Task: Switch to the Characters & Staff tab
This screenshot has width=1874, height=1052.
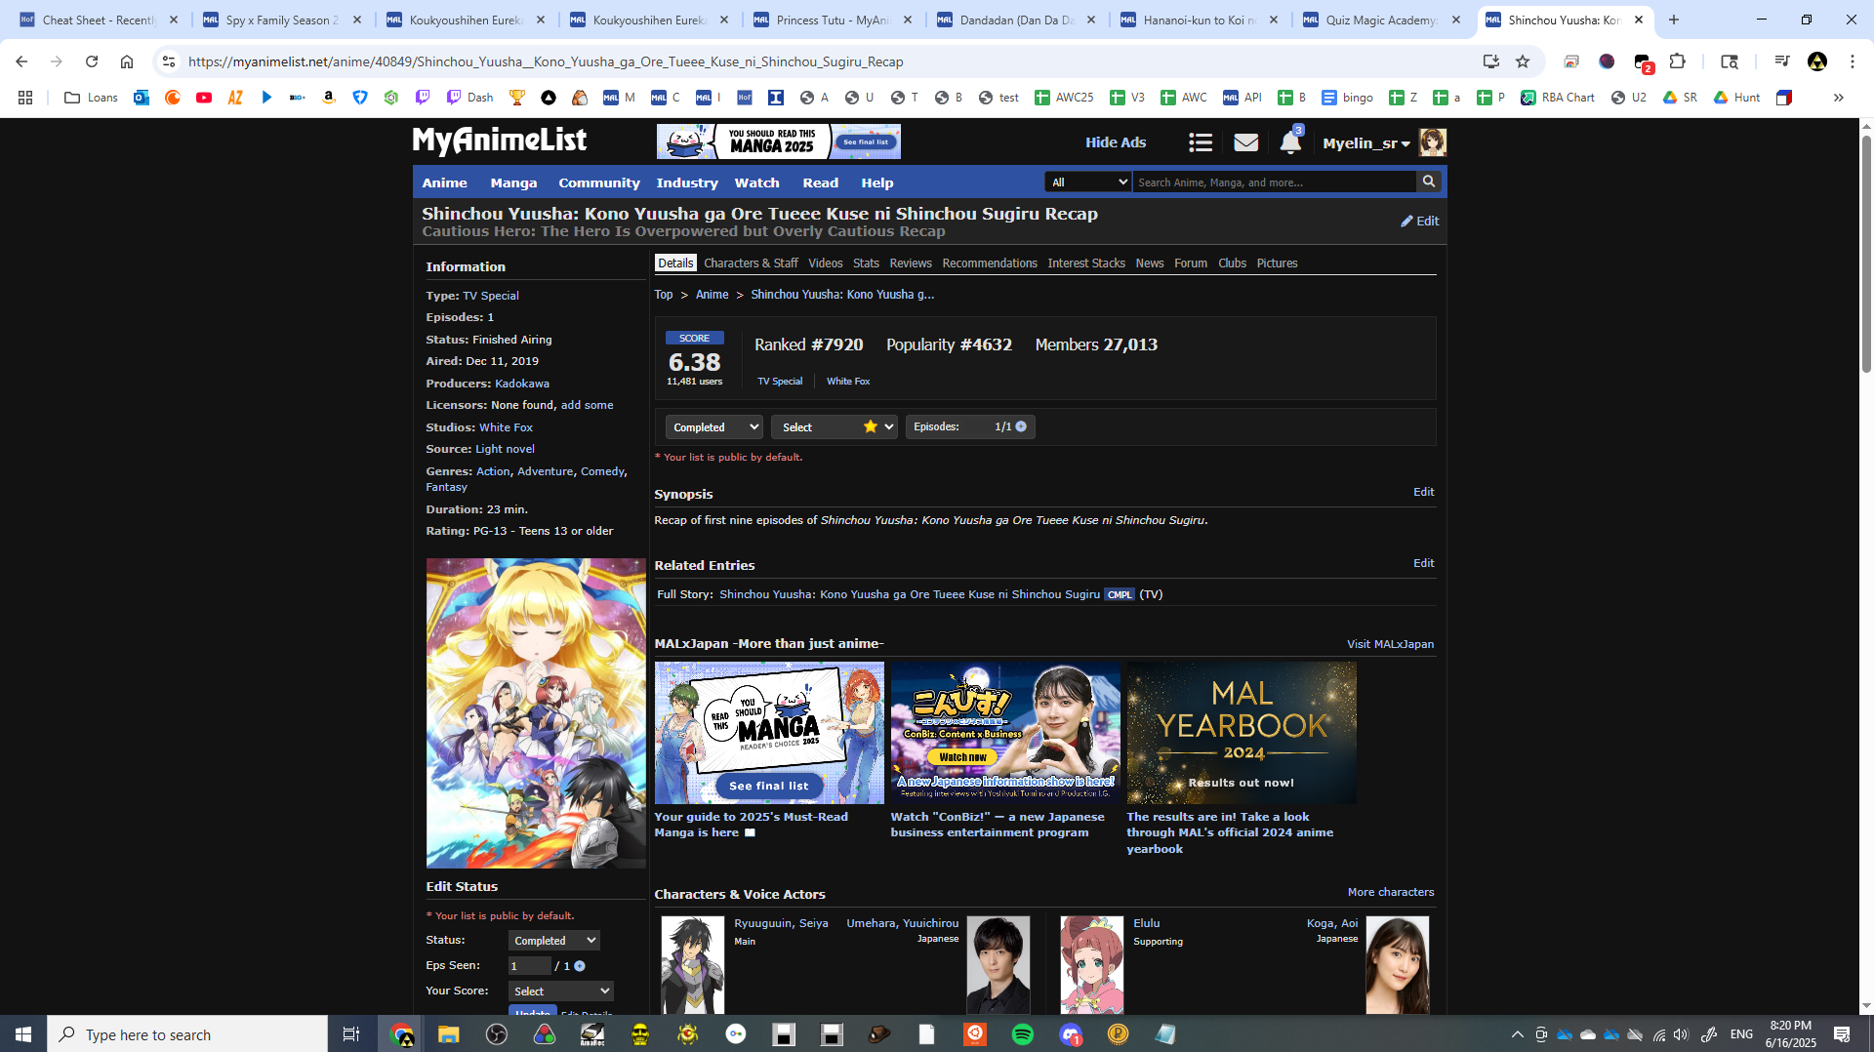Action: [x=751, y=263]
